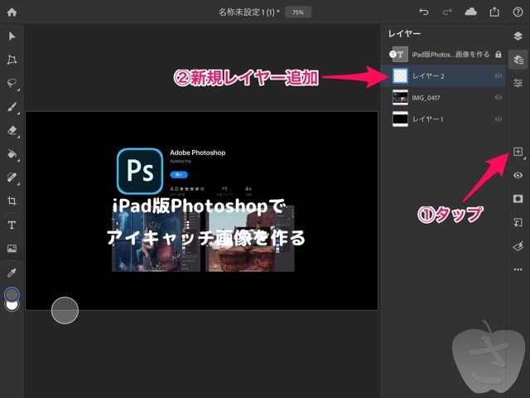Select the Lasso tool
The image size is (530, 398).
(12, 83)
